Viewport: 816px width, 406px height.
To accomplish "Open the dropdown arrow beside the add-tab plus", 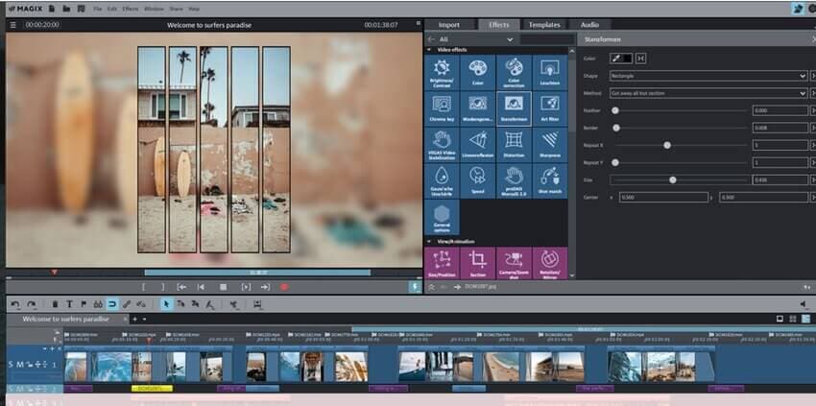I will (x=144, y=319).
